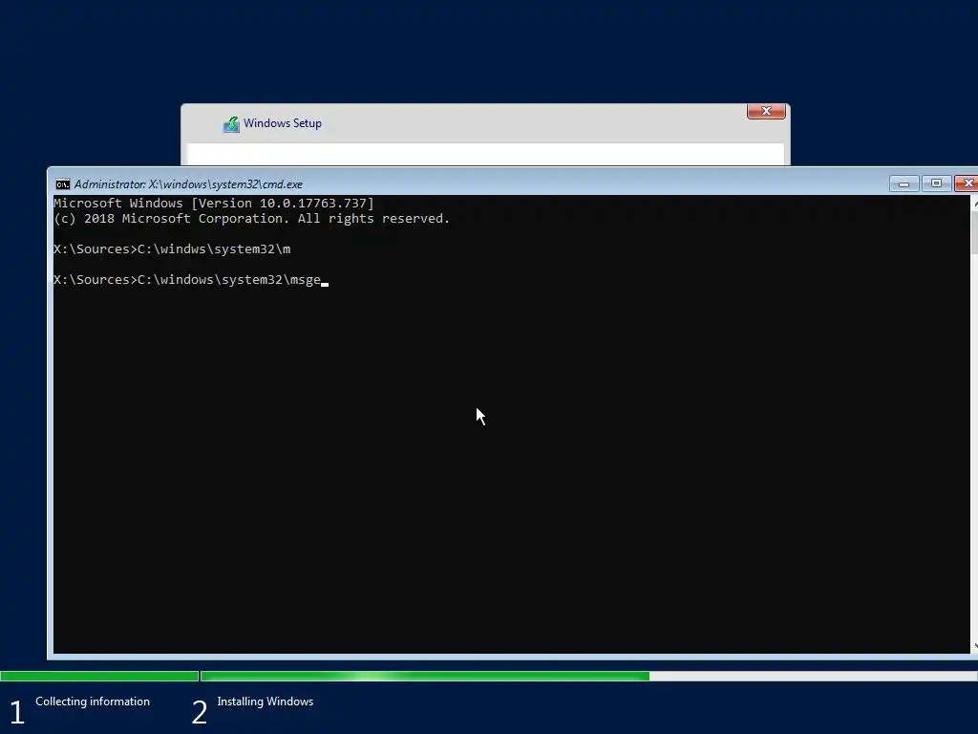Image resolution: width=978 pixels, height=734 pixels.
Task: Click the 'Windows Setup' title text
Action: (x=283, y=123)
